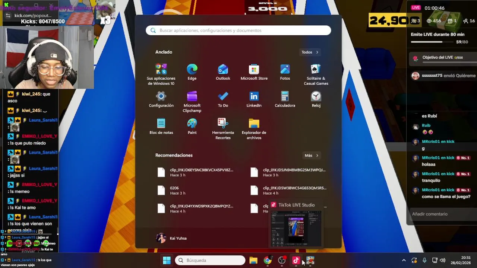Image resolution: width=477 pixels, height=268 pixels.
Task: Expand Más recommendations list
Action: [x=312, y=155]
